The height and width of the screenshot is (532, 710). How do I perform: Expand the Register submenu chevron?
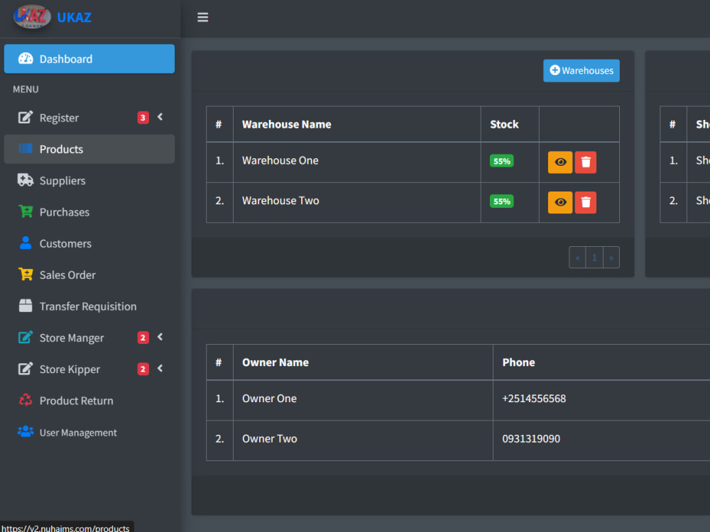[160, 117]
